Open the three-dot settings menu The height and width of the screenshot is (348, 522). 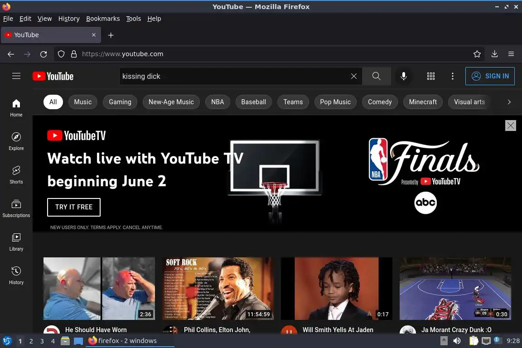(452, 76)
